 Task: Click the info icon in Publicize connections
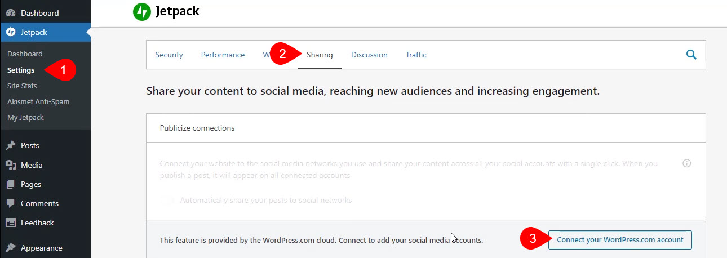point(686,163)
